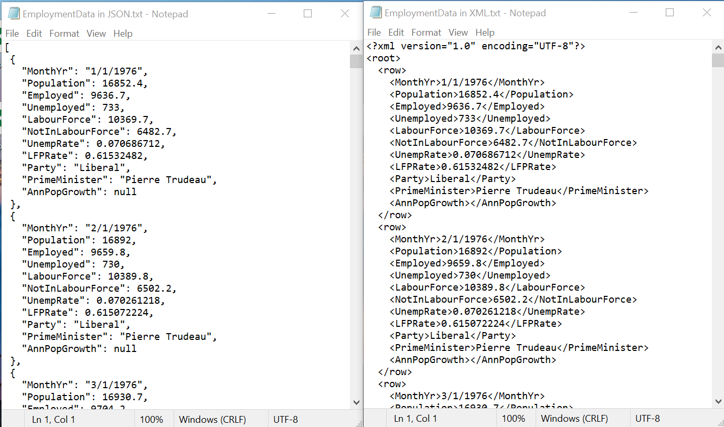Click the 100% zoom indicator in XML window
Screen dimensions: 724x427
(515, 418)
